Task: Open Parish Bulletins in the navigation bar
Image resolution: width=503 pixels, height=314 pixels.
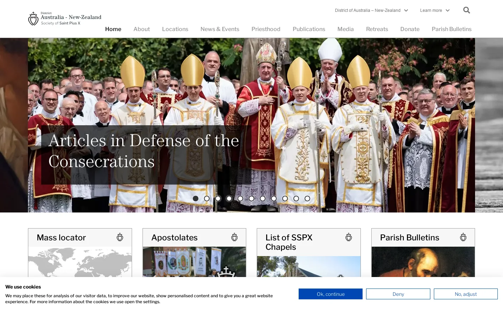Action: point(452,29)
